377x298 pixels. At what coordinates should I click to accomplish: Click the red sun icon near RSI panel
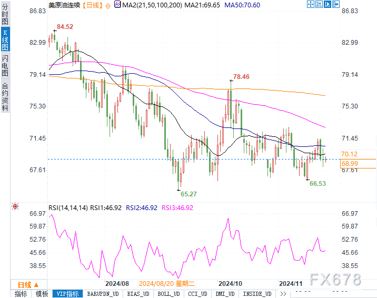point(15,206)
